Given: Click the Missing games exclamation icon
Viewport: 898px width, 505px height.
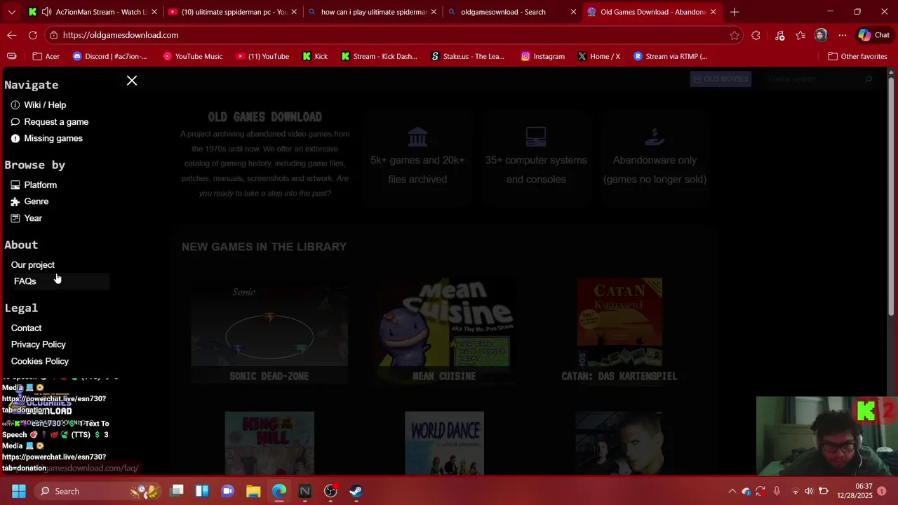Looking at the screenshot, I should point(15,138).
